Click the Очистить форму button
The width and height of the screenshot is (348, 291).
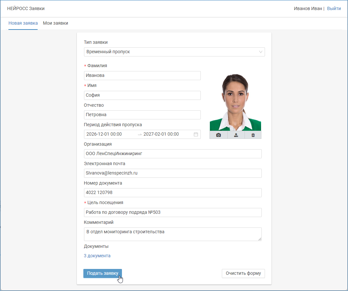pyautogui.click(x=243, y=273)
